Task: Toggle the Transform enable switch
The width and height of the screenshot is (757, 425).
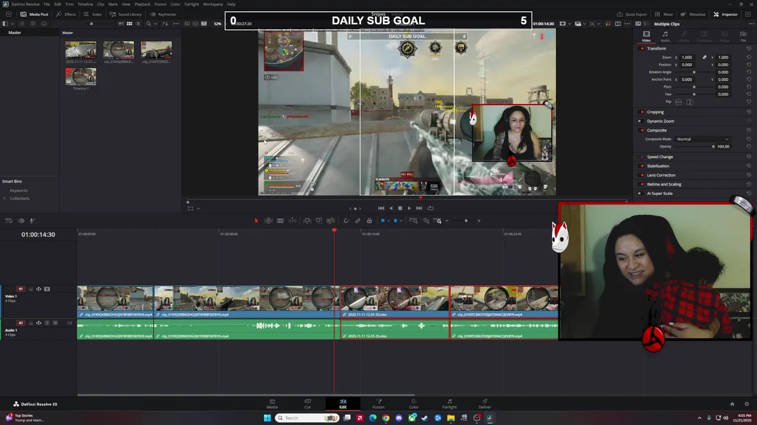Action: (x=642, y=48)
